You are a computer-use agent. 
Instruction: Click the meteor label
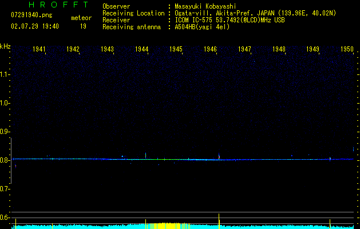tap(81, 18)
